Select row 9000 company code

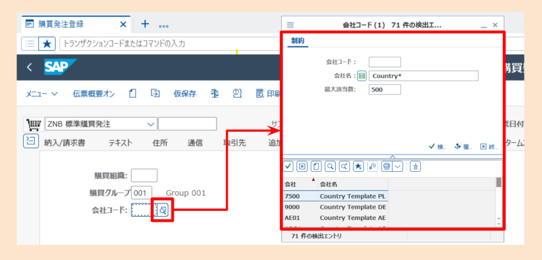(300, 207)
